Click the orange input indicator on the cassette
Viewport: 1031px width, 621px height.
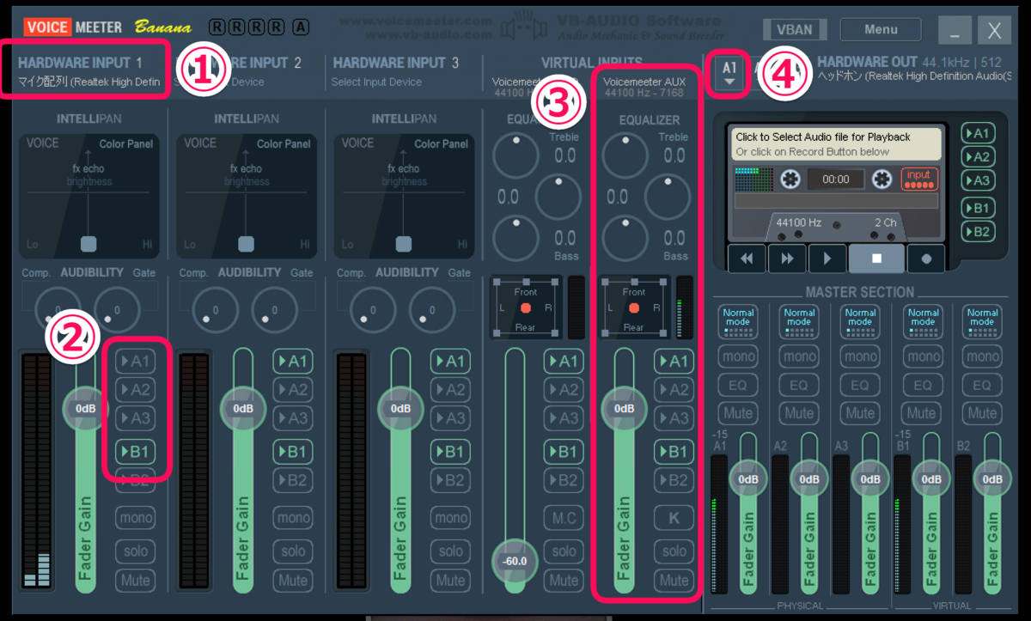point(919,179)
